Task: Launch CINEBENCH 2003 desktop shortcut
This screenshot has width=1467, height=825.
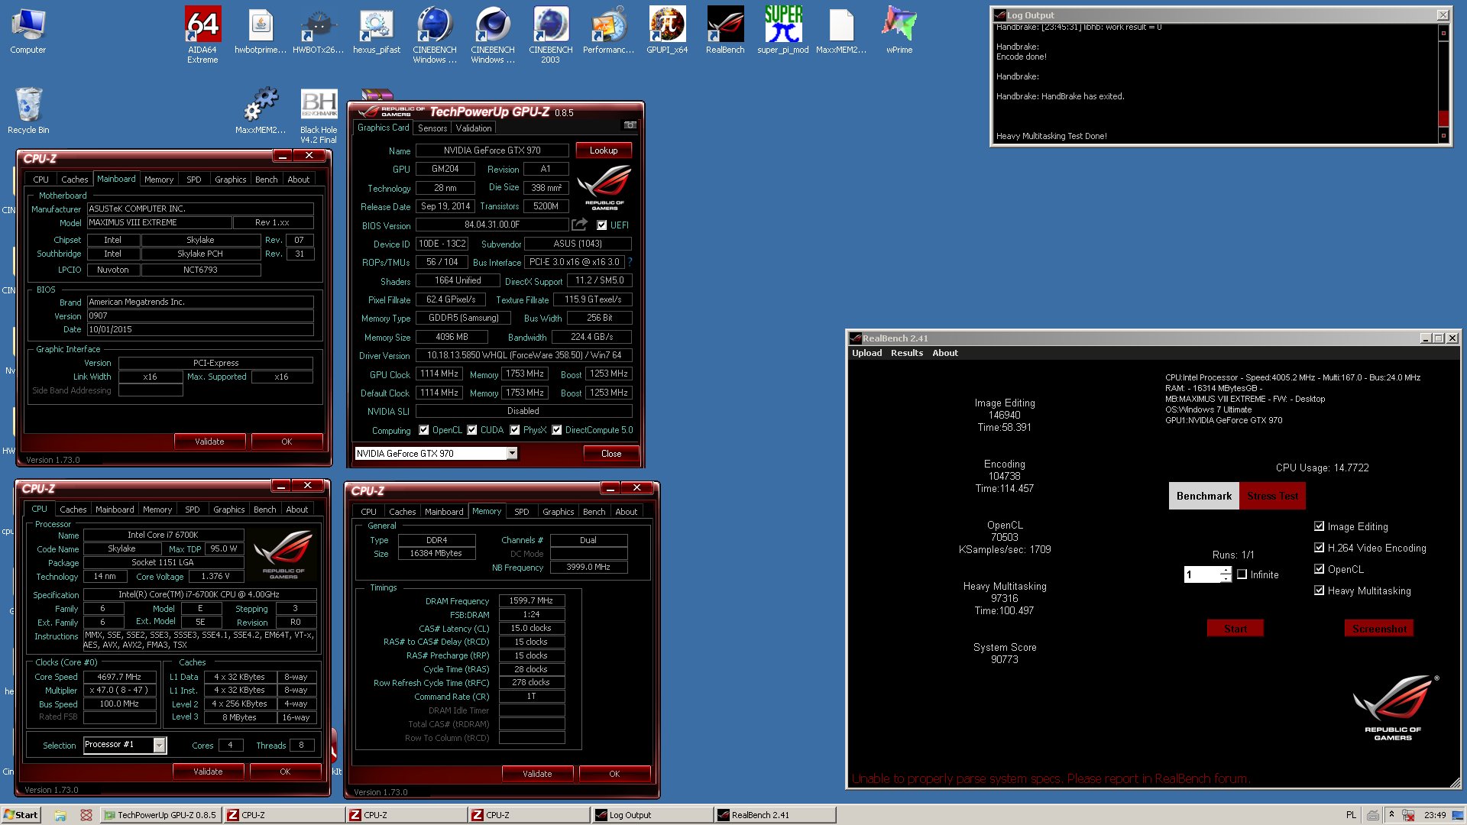Action: coord(551,34)
